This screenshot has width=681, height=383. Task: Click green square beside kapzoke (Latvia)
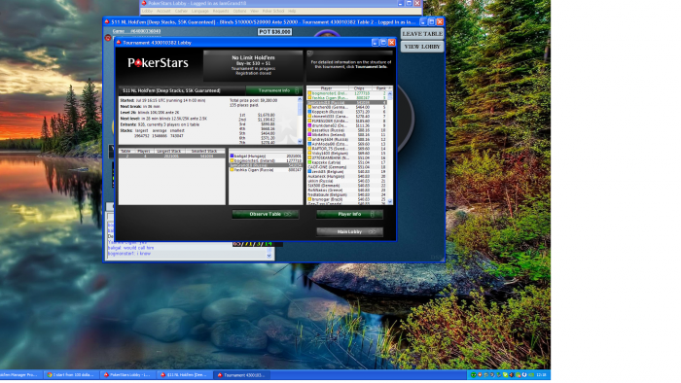309,162
